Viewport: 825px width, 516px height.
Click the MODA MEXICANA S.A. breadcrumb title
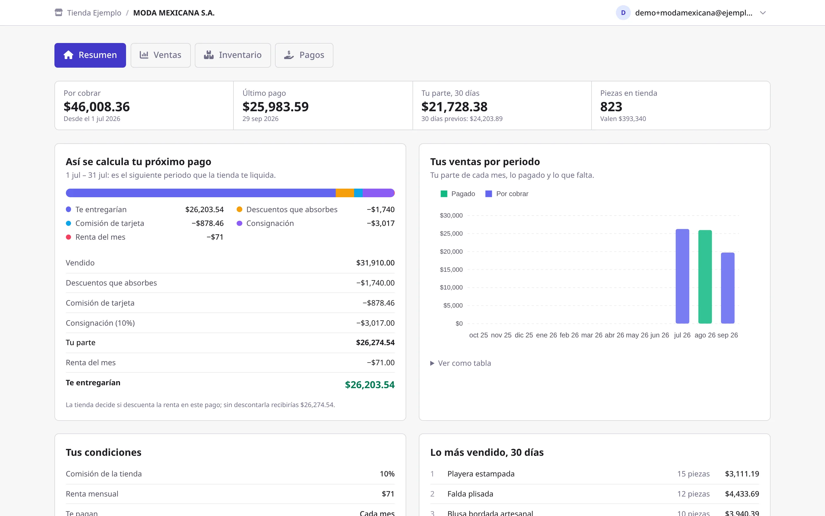click(174, 13)
